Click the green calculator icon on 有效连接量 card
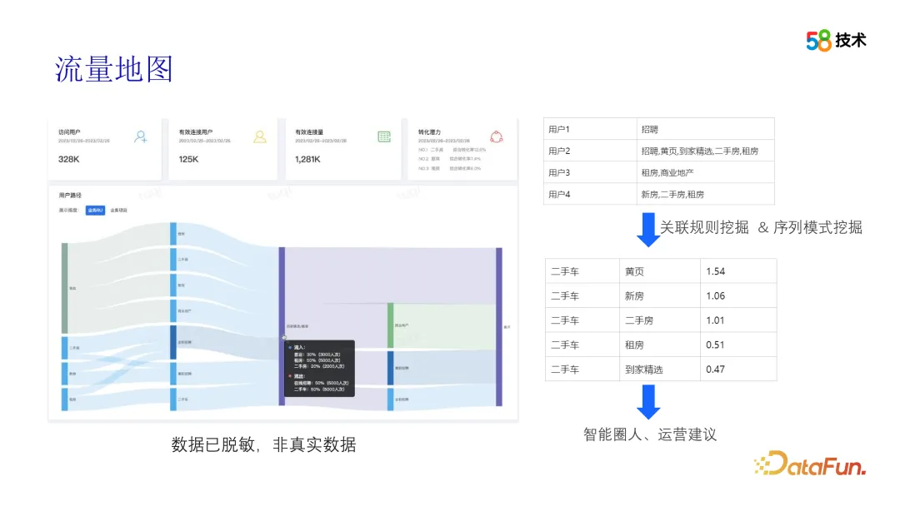This screenshot has width=900, height=506. pyautogui.click(x=382, y=136)
